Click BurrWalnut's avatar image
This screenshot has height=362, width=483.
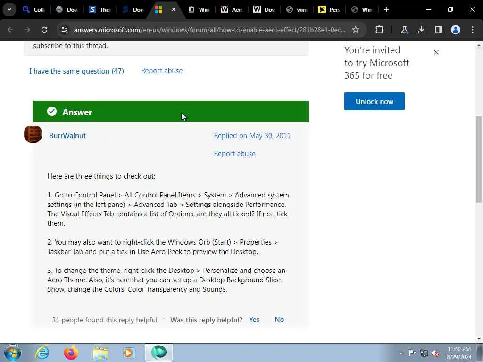33,134
